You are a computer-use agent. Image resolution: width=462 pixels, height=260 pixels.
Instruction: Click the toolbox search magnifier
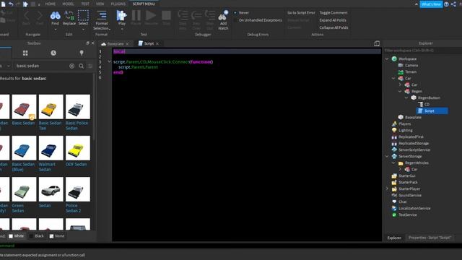81,66
